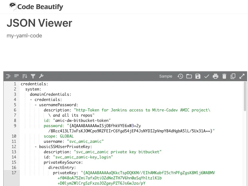Expand to fullscreen using the diagonal arrows icon

[x=242, y=76]
